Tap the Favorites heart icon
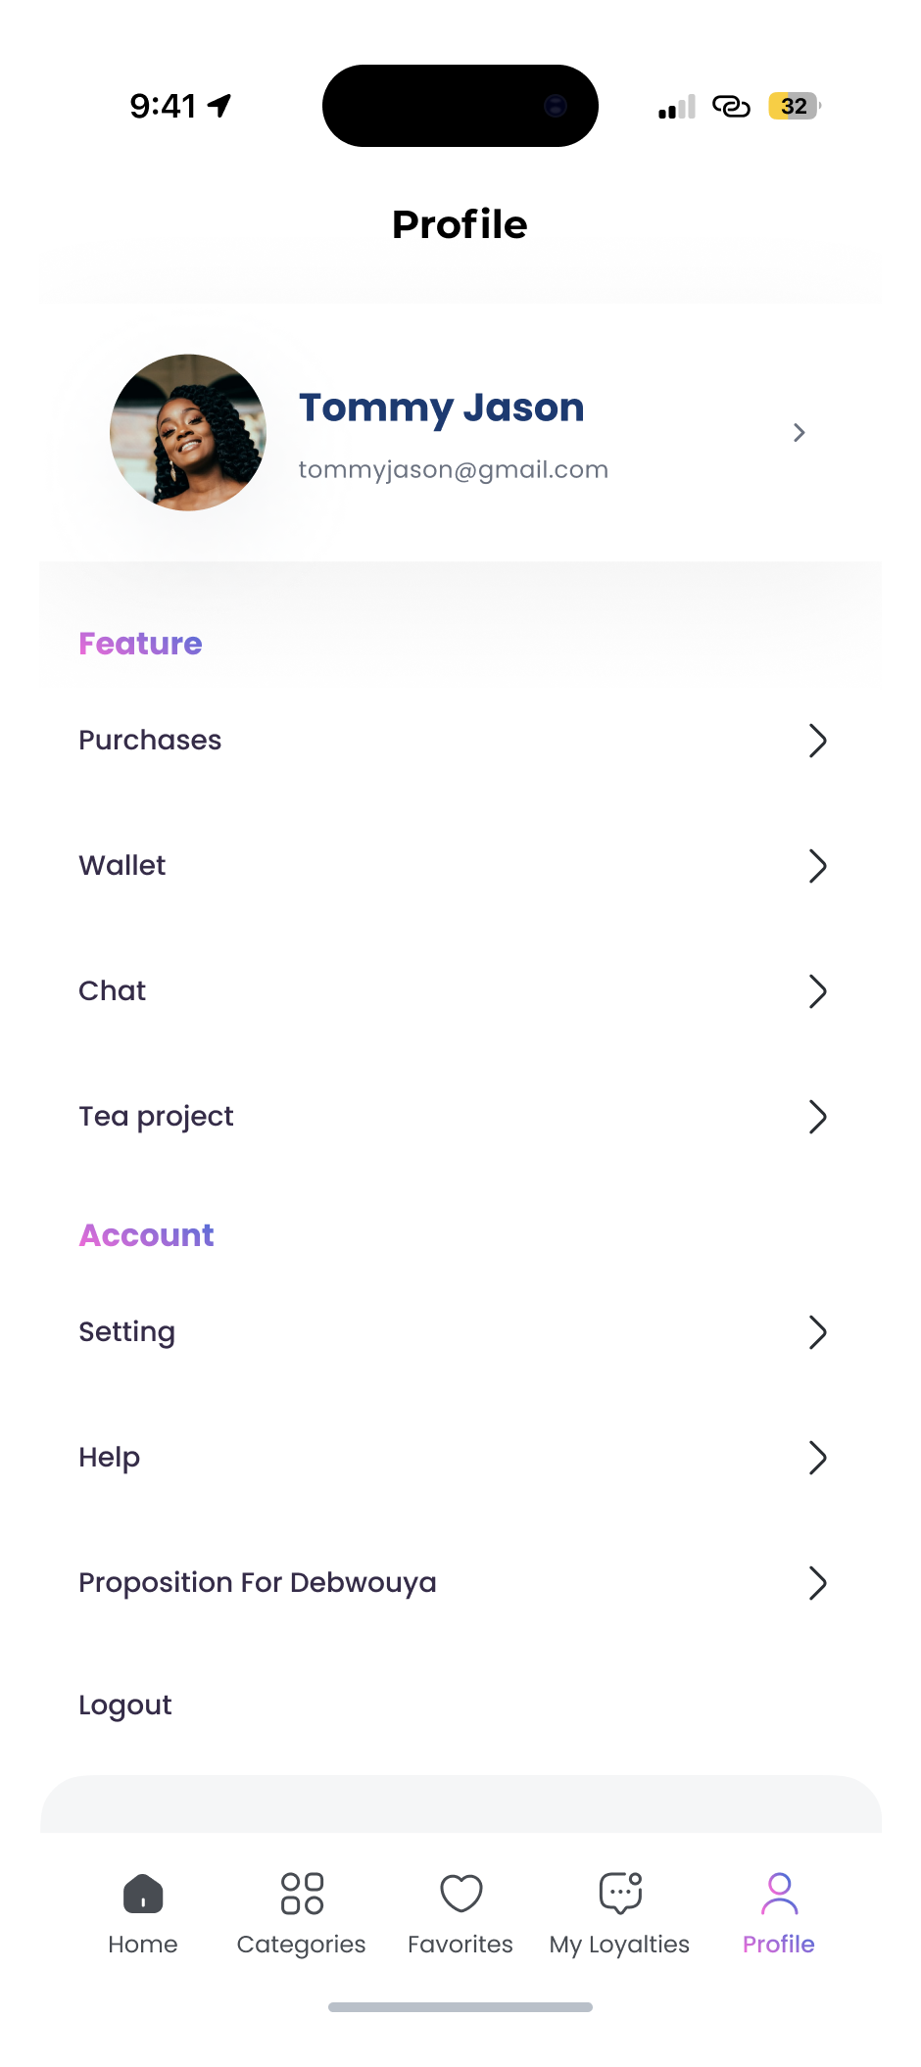 click(460, 1893)
